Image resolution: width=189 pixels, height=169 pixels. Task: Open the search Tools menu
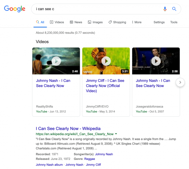174,22
